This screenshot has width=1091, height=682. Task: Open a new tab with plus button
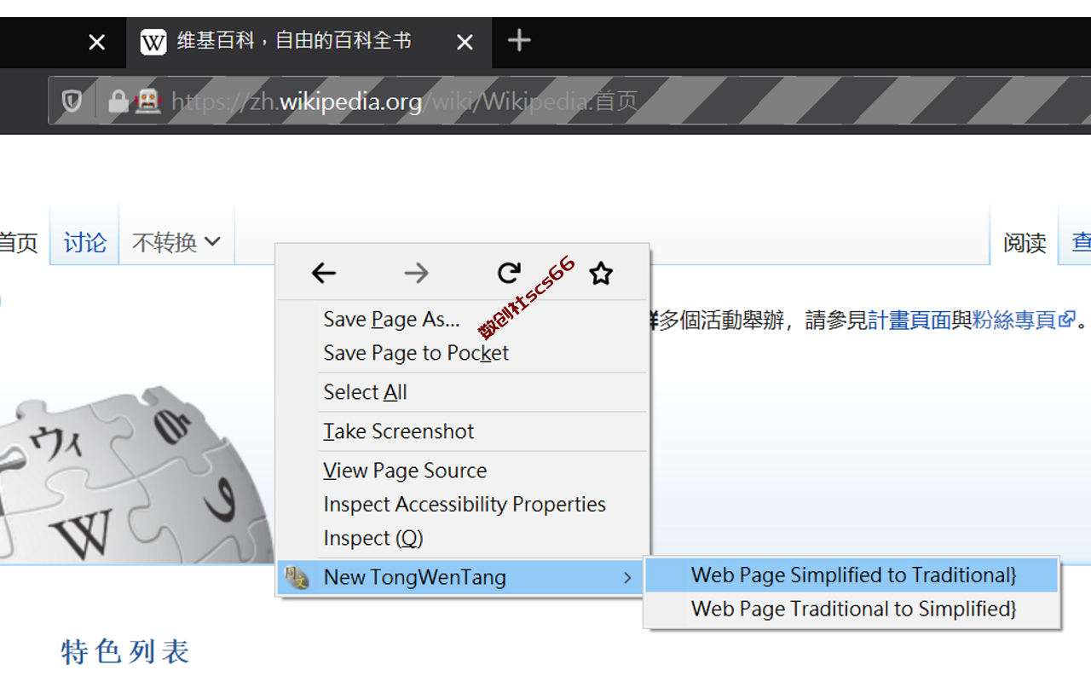coord(519,40)
